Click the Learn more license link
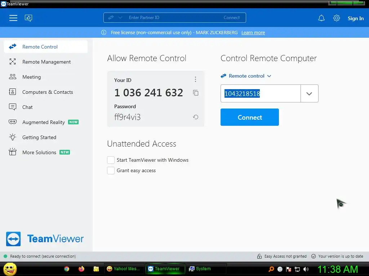The image size is (369, 276). (253, 33)
